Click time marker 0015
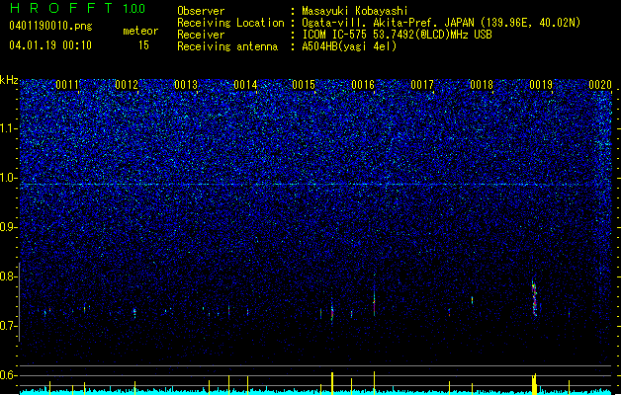This screenshot has width=622, height=395. [304, 85]
